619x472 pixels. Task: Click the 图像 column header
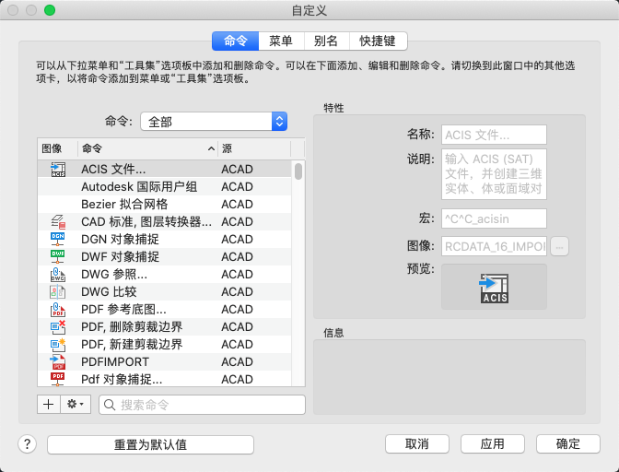58,148
